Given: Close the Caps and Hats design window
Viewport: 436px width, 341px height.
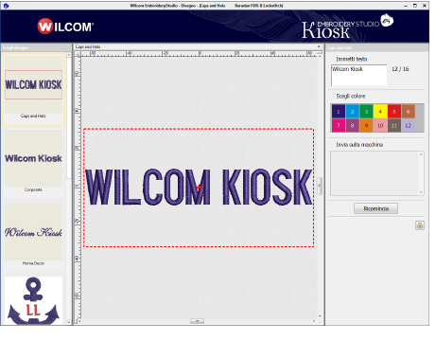Looking at the screenshot, I should [319, 46].
